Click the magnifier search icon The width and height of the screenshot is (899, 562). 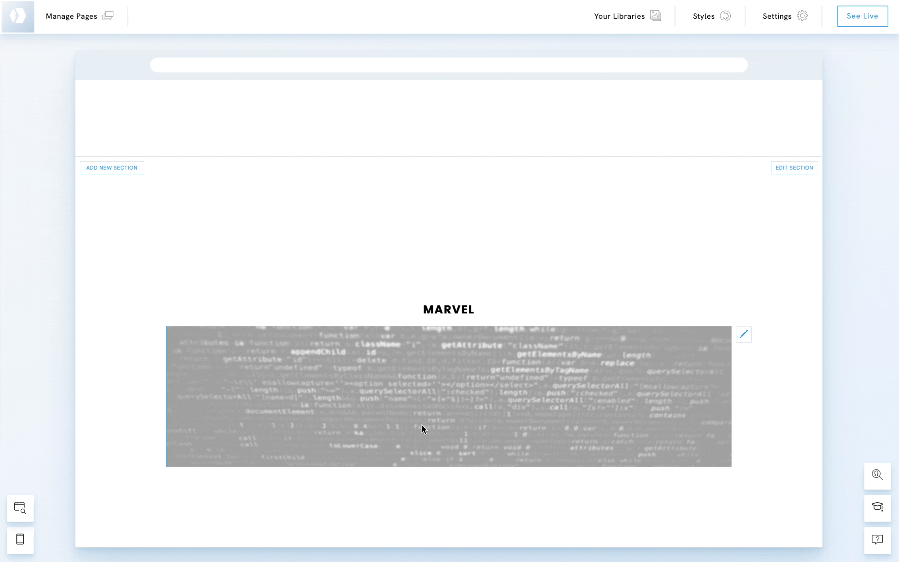point(877,475)
